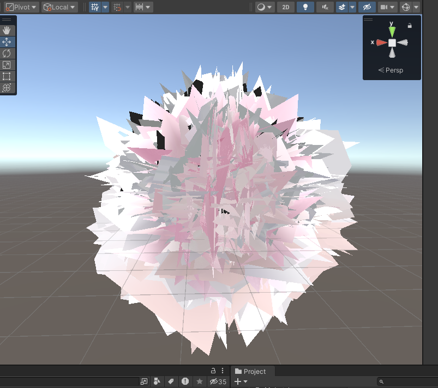Select the combined Transform tool
This screenshot has height=388, width=438.
click(x=7, y=88)
